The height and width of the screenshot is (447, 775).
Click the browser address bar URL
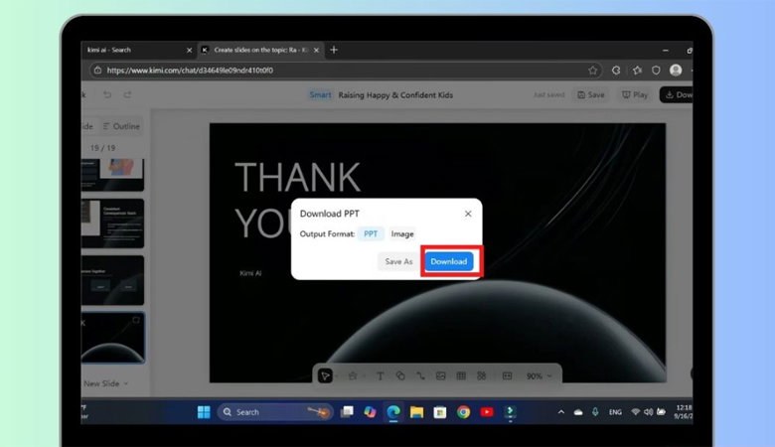click(x=190, y=71)
